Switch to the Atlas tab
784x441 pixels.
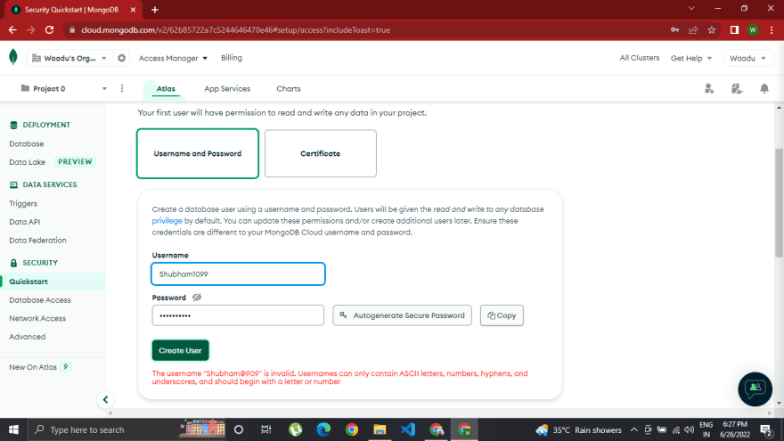[166, 88]
